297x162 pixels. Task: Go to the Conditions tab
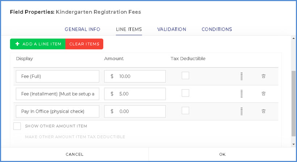(217, 29)
